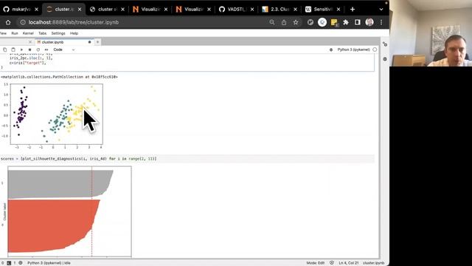This screenshot has width=472, height=266.
Task: Paste cell using the clipboard icon
Action: pyautogui.click(x=13, y=50)
